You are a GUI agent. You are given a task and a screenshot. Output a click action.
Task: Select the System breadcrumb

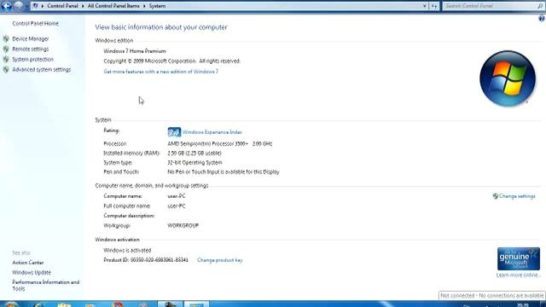[x=157, y=6]
